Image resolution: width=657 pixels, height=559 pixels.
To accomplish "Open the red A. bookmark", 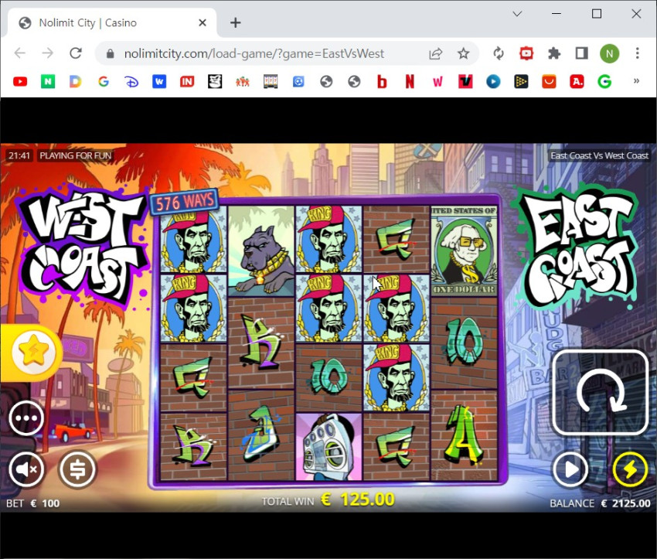I will (x=577, y=81).
